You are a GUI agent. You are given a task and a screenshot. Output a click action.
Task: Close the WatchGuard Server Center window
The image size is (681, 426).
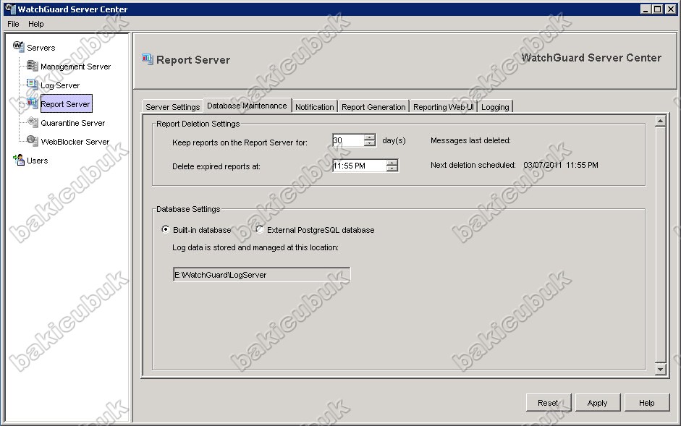671,9
